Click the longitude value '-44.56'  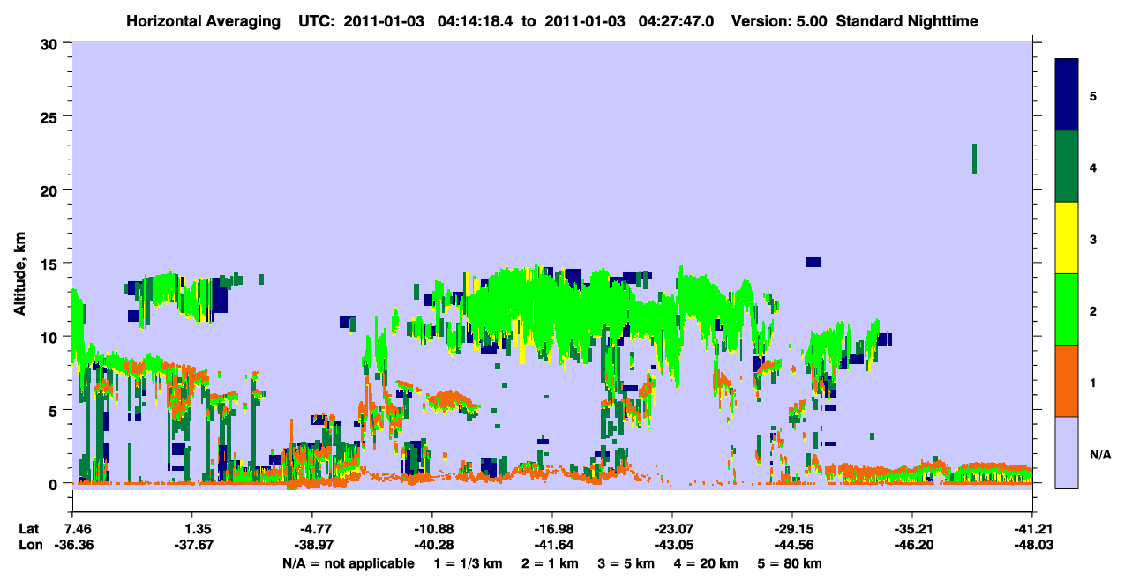pos(792,545)
